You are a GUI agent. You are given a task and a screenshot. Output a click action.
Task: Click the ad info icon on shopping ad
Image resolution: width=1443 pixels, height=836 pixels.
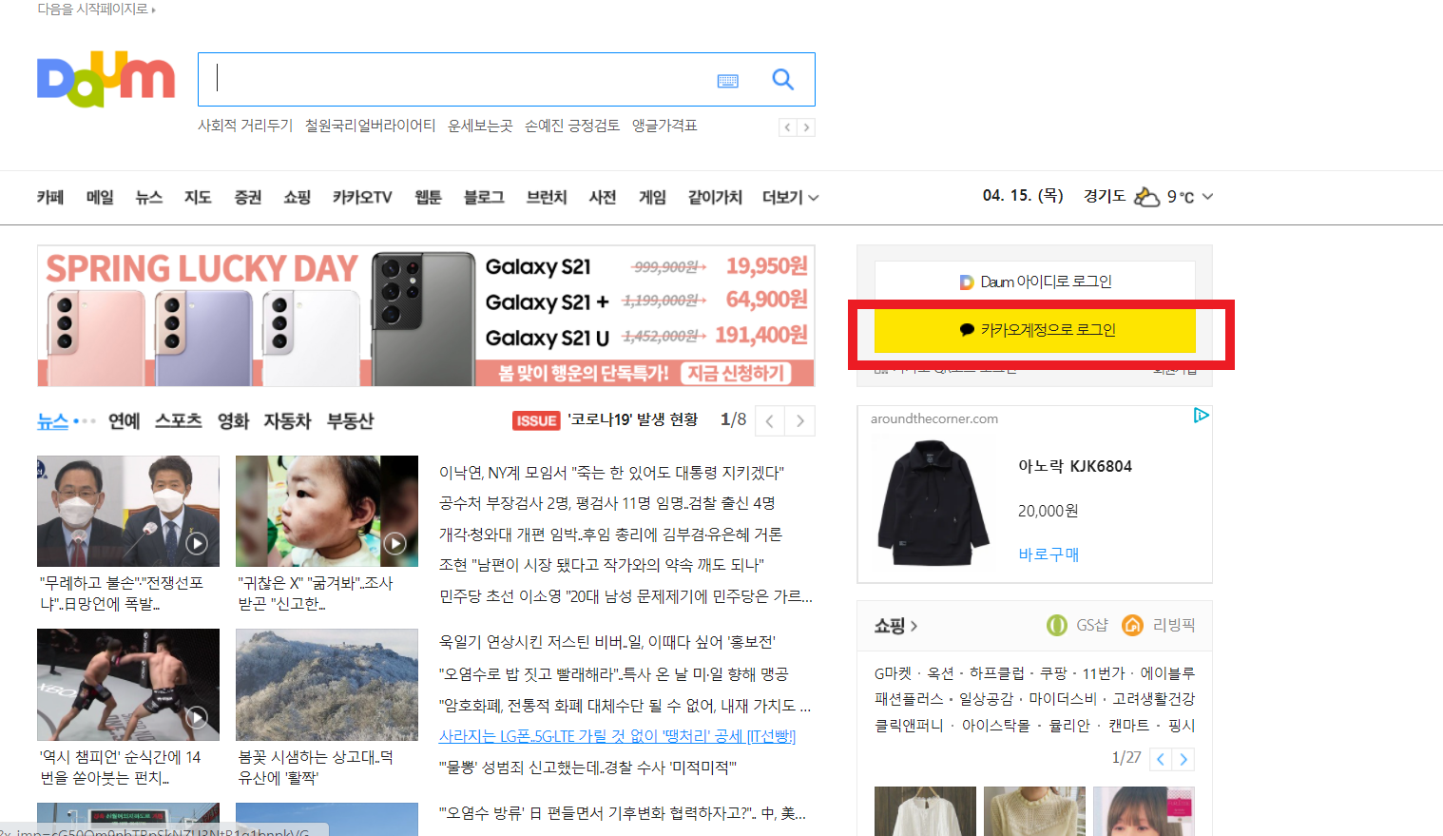pos(1202,416)
